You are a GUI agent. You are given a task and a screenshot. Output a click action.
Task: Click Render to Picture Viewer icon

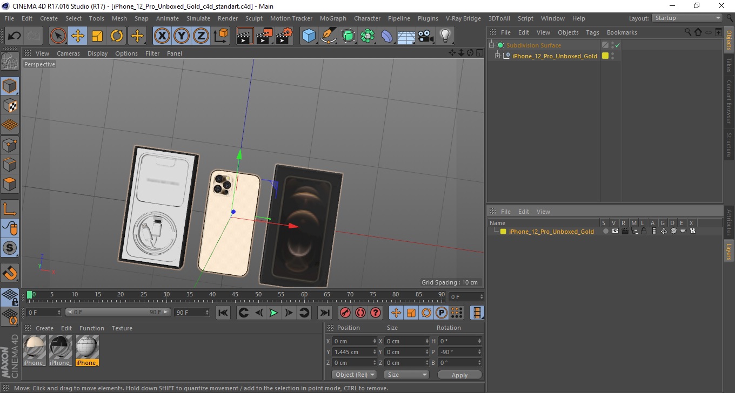[x=264, y=36]
